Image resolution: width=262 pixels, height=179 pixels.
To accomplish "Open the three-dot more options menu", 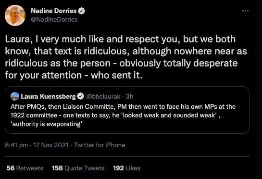I will [245, 11].
